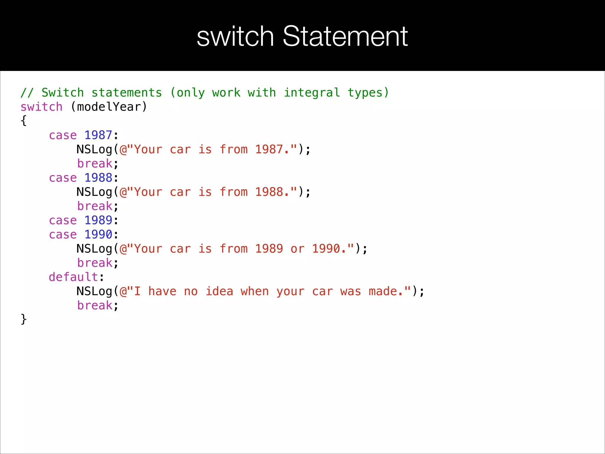Click the 'switch Statement' slide title
Image resolution: width=605 pixels, height=454 pixels.
click(x=302, y=36)
